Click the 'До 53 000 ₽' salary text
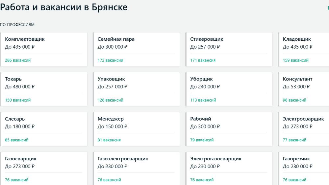 [x=296, y=87]
